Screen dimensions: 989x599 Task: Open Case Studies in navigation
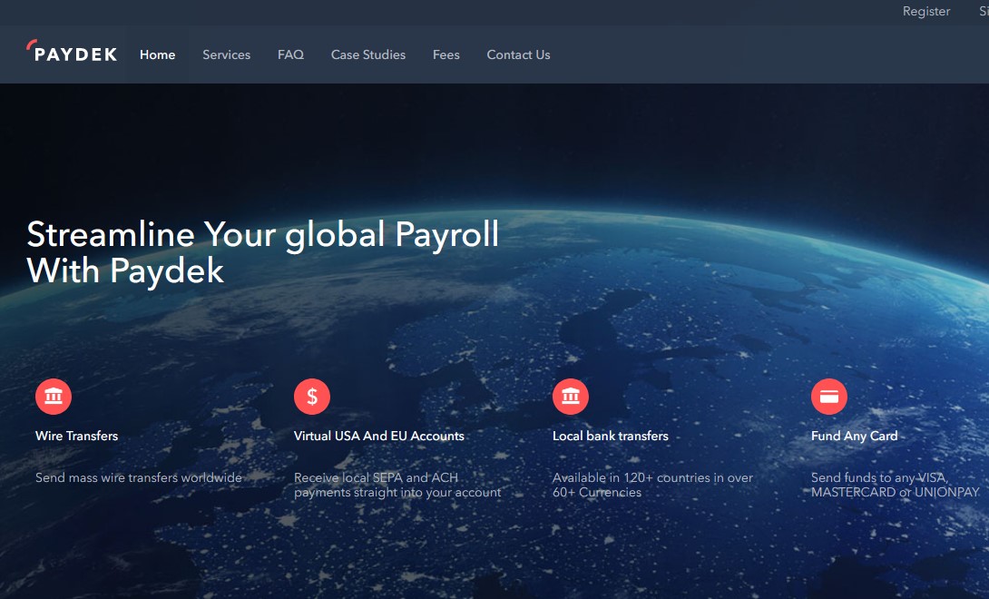368,55
